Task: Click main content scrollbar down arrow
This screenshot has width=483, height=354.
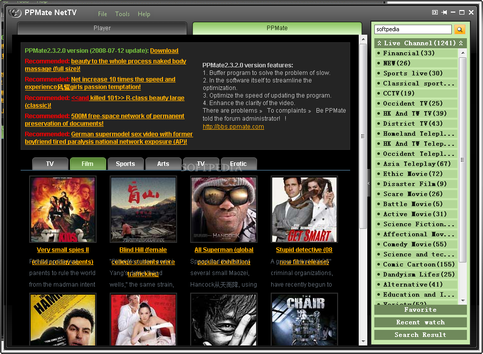Action: click(x=363, y=341)
